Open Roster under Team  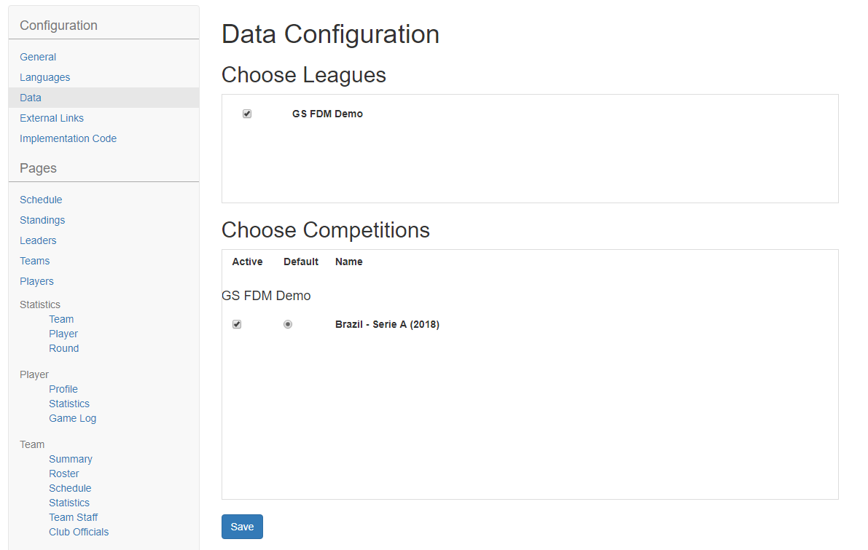pyautogui.click(x=63, y=474)
